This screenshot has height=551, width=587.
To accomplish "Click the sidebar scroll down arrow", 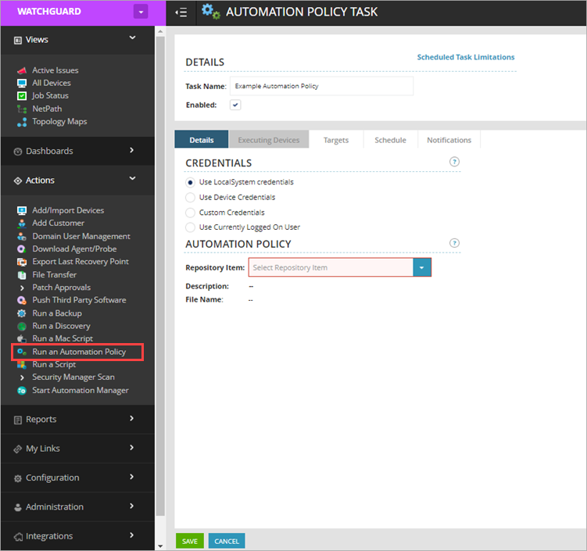I will click(160, 546).
